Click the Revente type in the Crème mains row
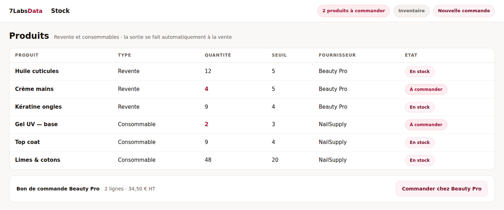Viewport: 504px width, 210px height. (x=129, y=89)
